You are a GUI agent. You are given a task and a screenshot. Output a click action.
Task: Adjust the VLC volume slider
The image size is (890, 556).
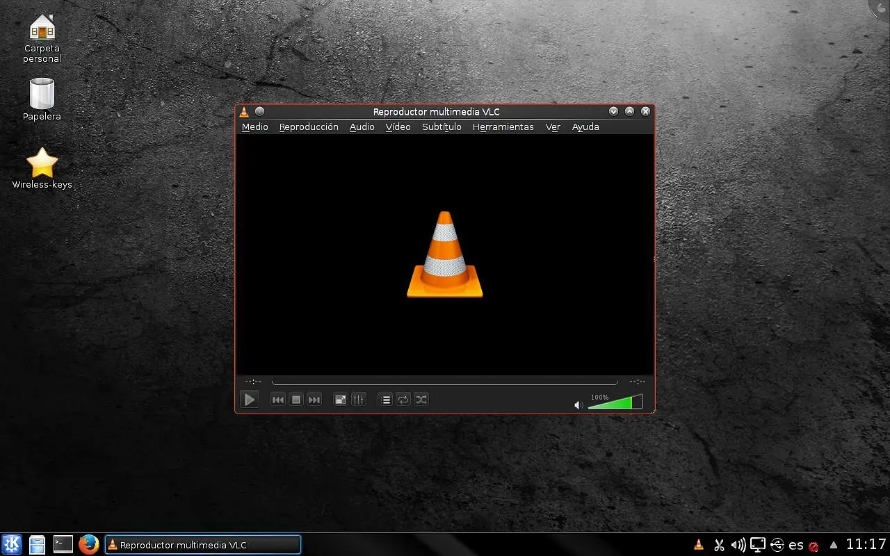click(615, 402)
